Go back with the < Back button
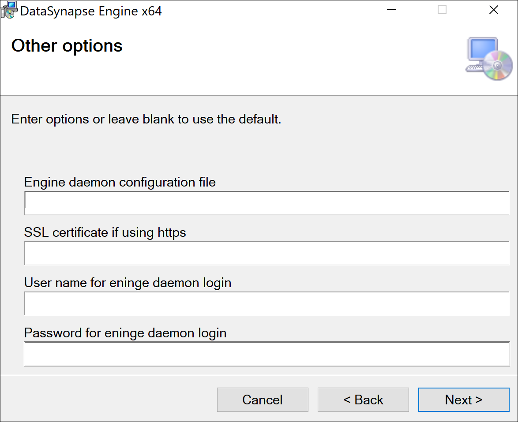 (363, 400)
